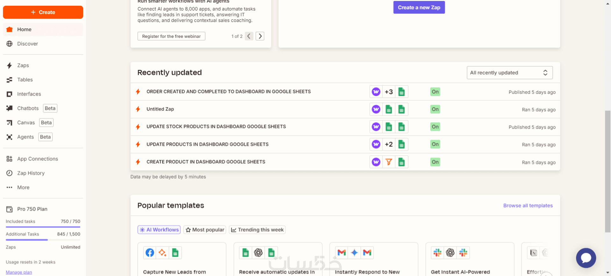Switch to Trending this week tab
The height and width of the screenshot is (276, 611).
257,230
